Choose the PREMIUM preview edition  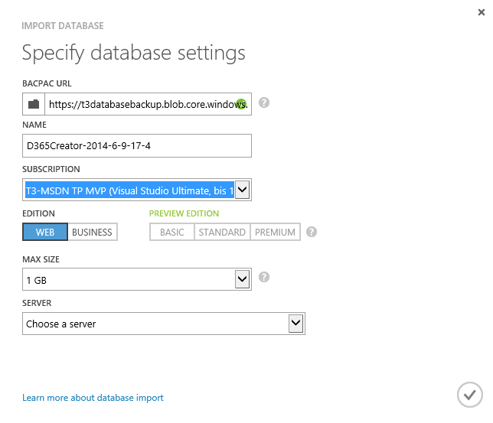(x=275, y=232)
